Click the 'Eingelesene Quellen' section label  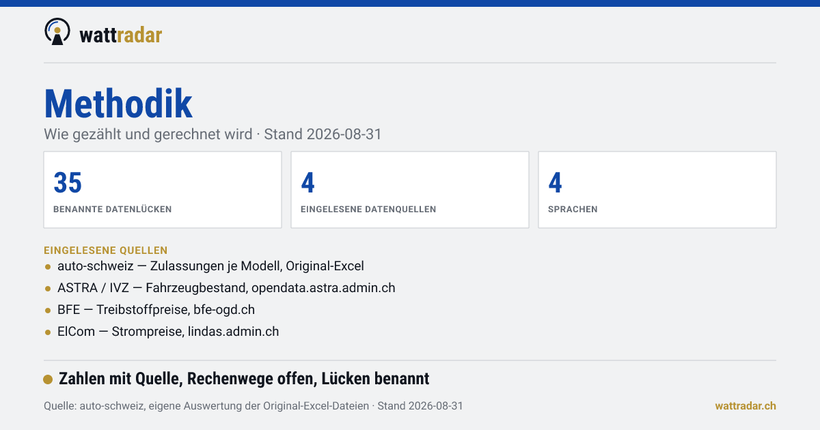[x=106, y=250]
